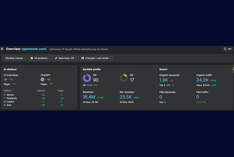Viewport: 234px width, 157px height.
Task: Click the Ads value 0
Action: [x=165, y=102]
